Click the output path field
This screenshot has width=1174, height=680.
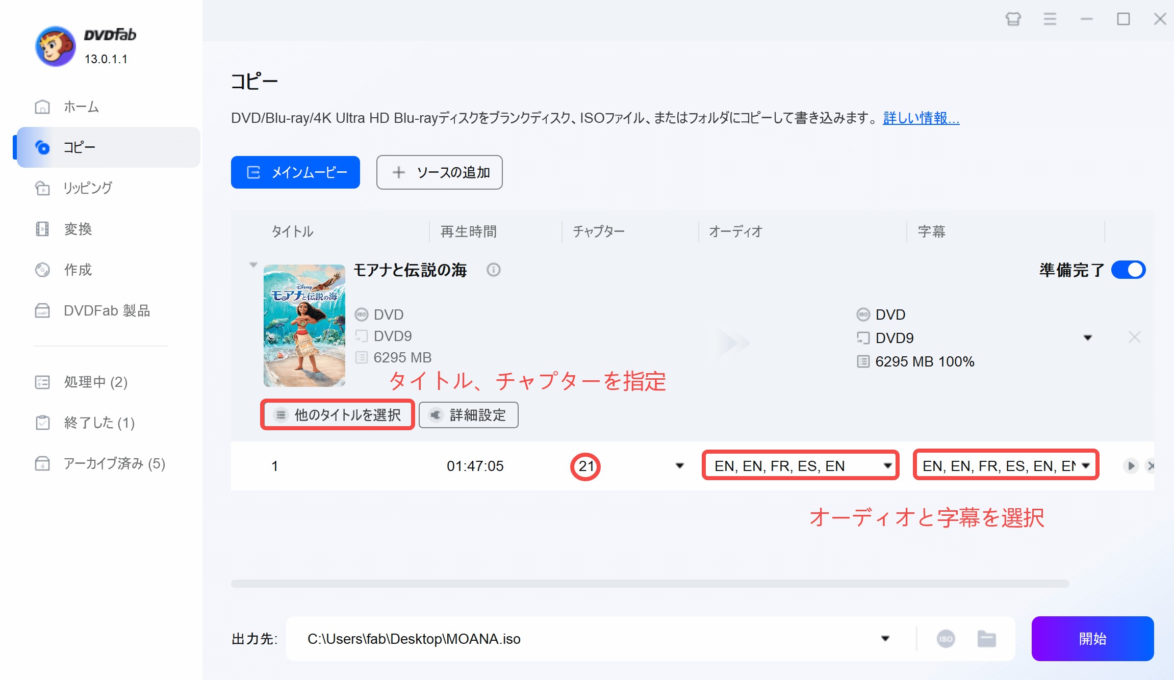[586, 639]
